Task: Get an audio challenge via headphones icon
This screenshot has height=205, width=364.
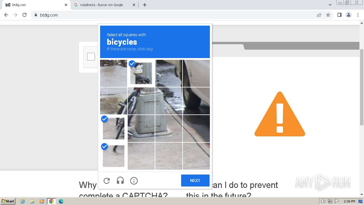Action: pyautogui.click(x=120, y=181)
